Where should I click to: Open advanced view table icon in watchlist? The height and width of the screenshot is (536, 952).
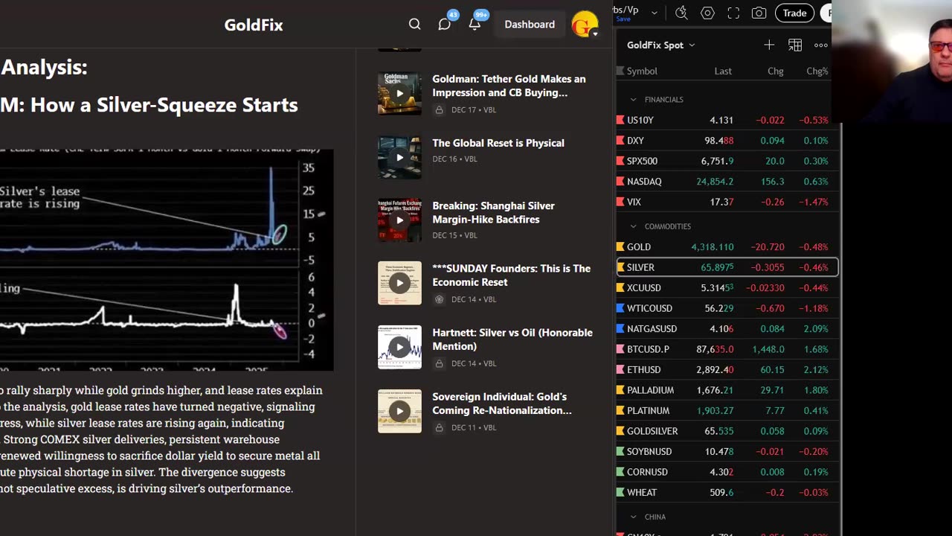(x=795, y=45)
